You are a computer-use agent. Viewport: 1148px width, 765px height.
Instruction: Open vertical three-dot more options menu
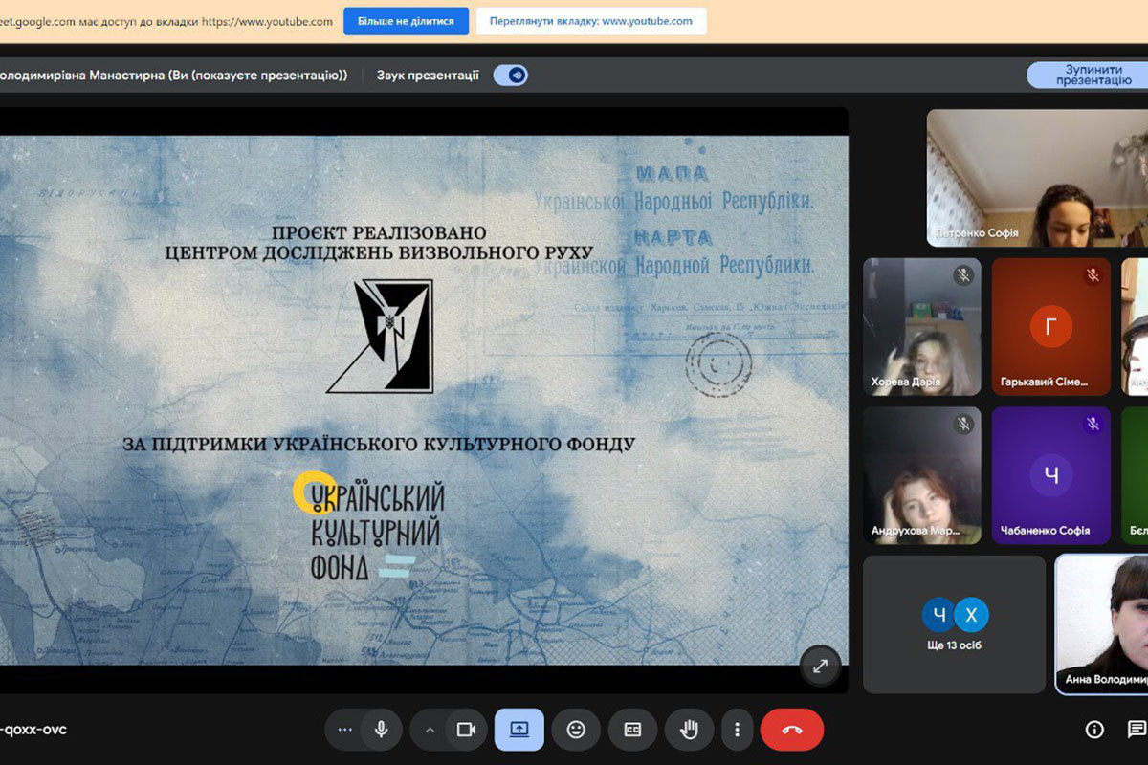pyautogui.click(x=737, y=730)
